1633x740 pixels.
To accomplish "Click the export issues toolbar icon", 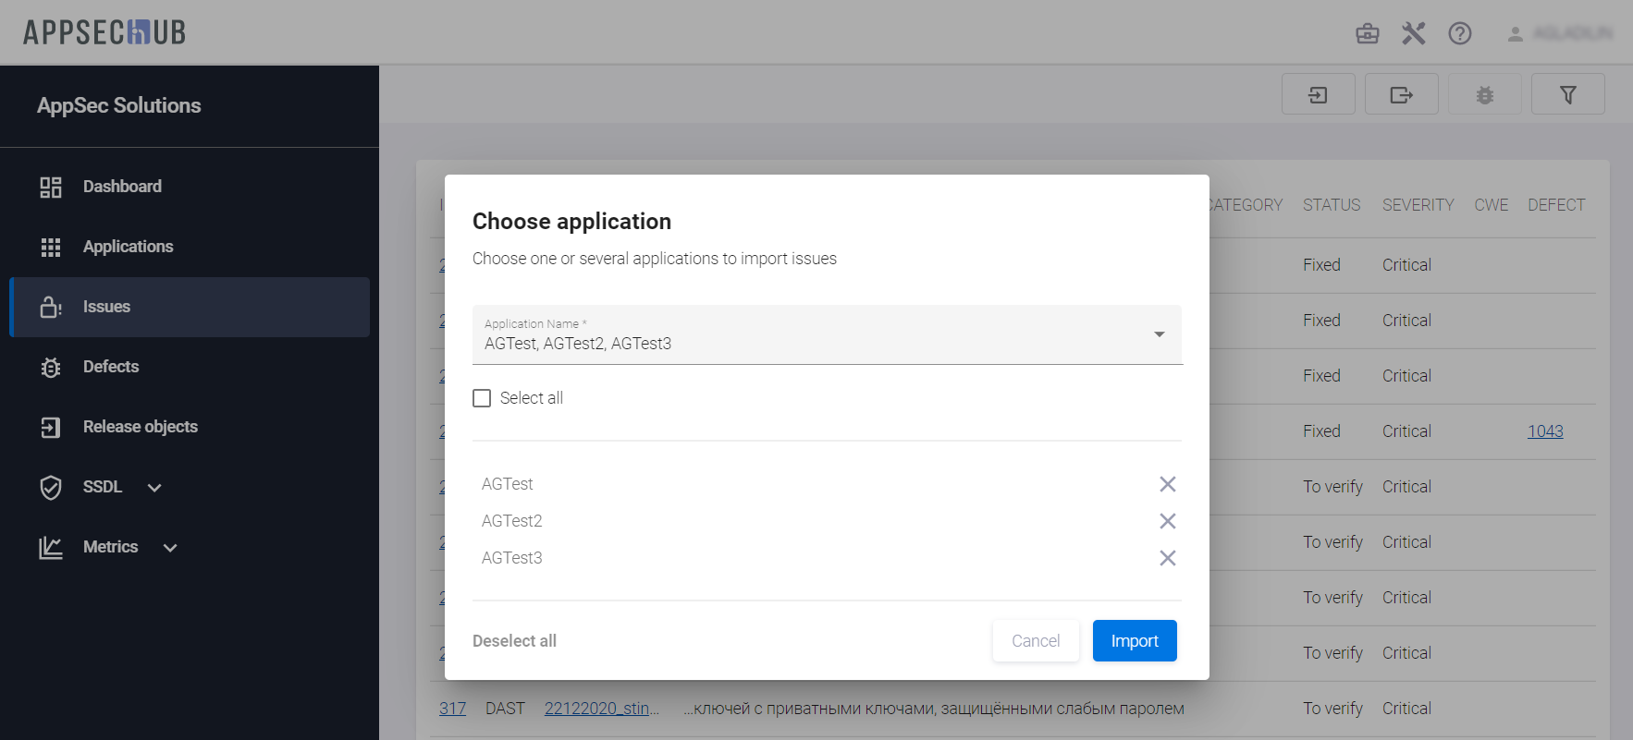I will [x=1401, y=94].
